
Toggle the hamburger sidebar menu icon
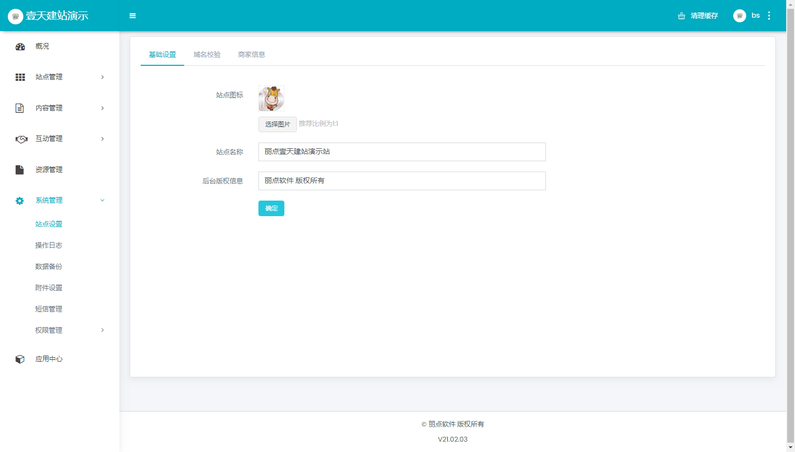tap(133, 16)
